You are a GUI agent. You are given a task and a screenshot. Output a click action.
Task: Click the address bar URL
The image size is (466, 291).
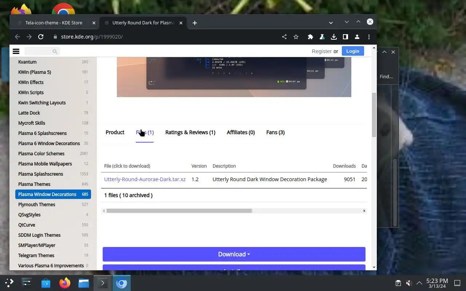(92, 37)
